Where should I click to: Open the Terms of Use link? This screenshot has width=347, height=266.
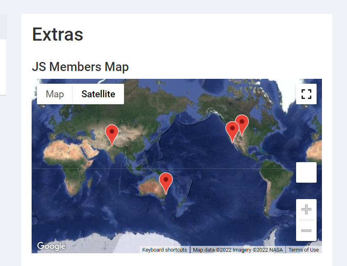coord(303,250)
